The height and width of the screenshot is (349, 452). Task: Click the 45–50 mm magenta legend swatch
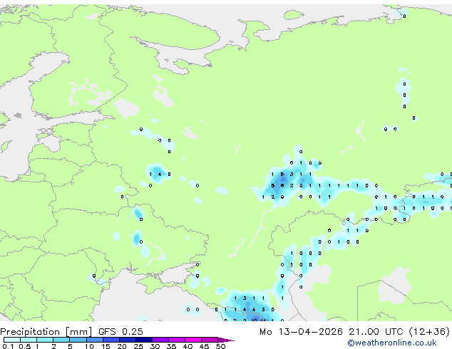coord(212,340)
